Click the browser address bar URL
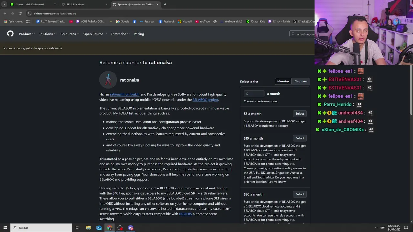Viewport: 413px width, 232px height. tap(55, 14)
